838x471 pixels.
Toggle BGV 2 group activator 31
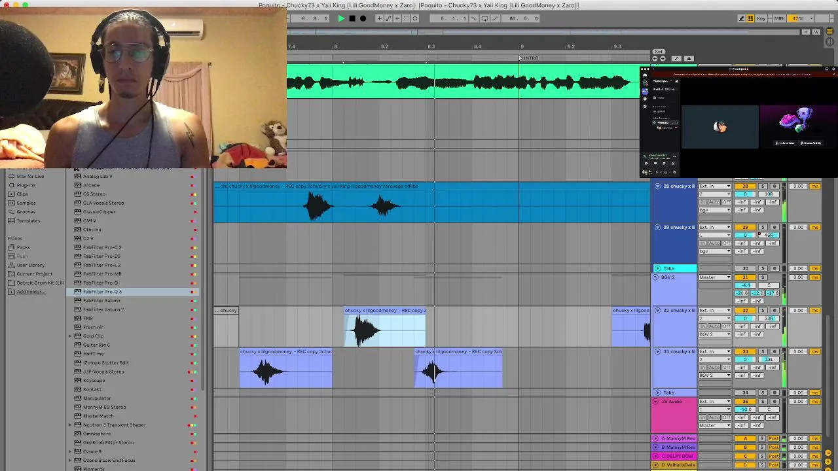tap(745, 277)
